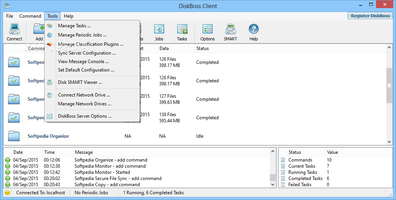Screen dimensions: 396x200
Task: Click the green status icon at 00:12:06
Action: [x=8, y=160]
